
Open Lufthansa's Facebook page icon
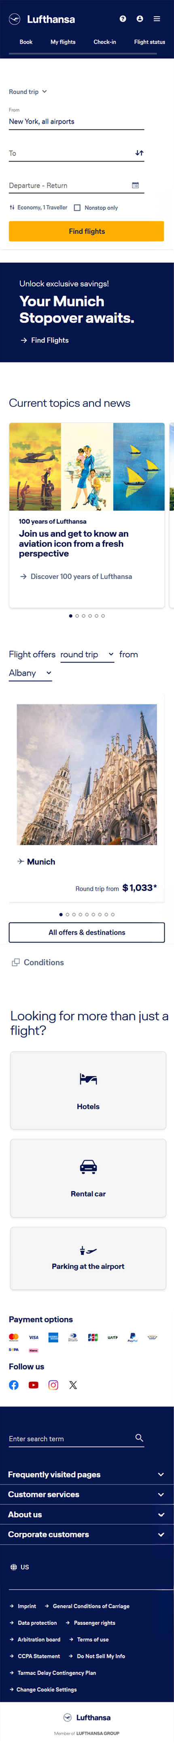point(13,1385)
